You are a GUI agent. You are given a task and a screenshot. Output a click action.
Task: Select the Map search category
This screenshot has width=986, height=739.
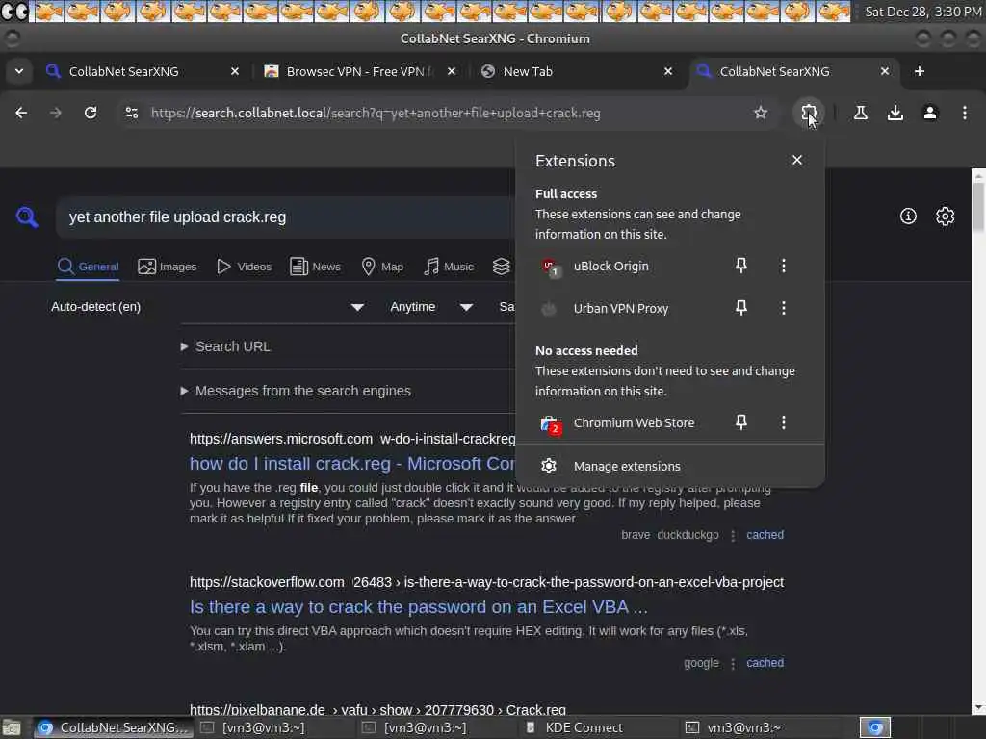[x=382, y=267]
